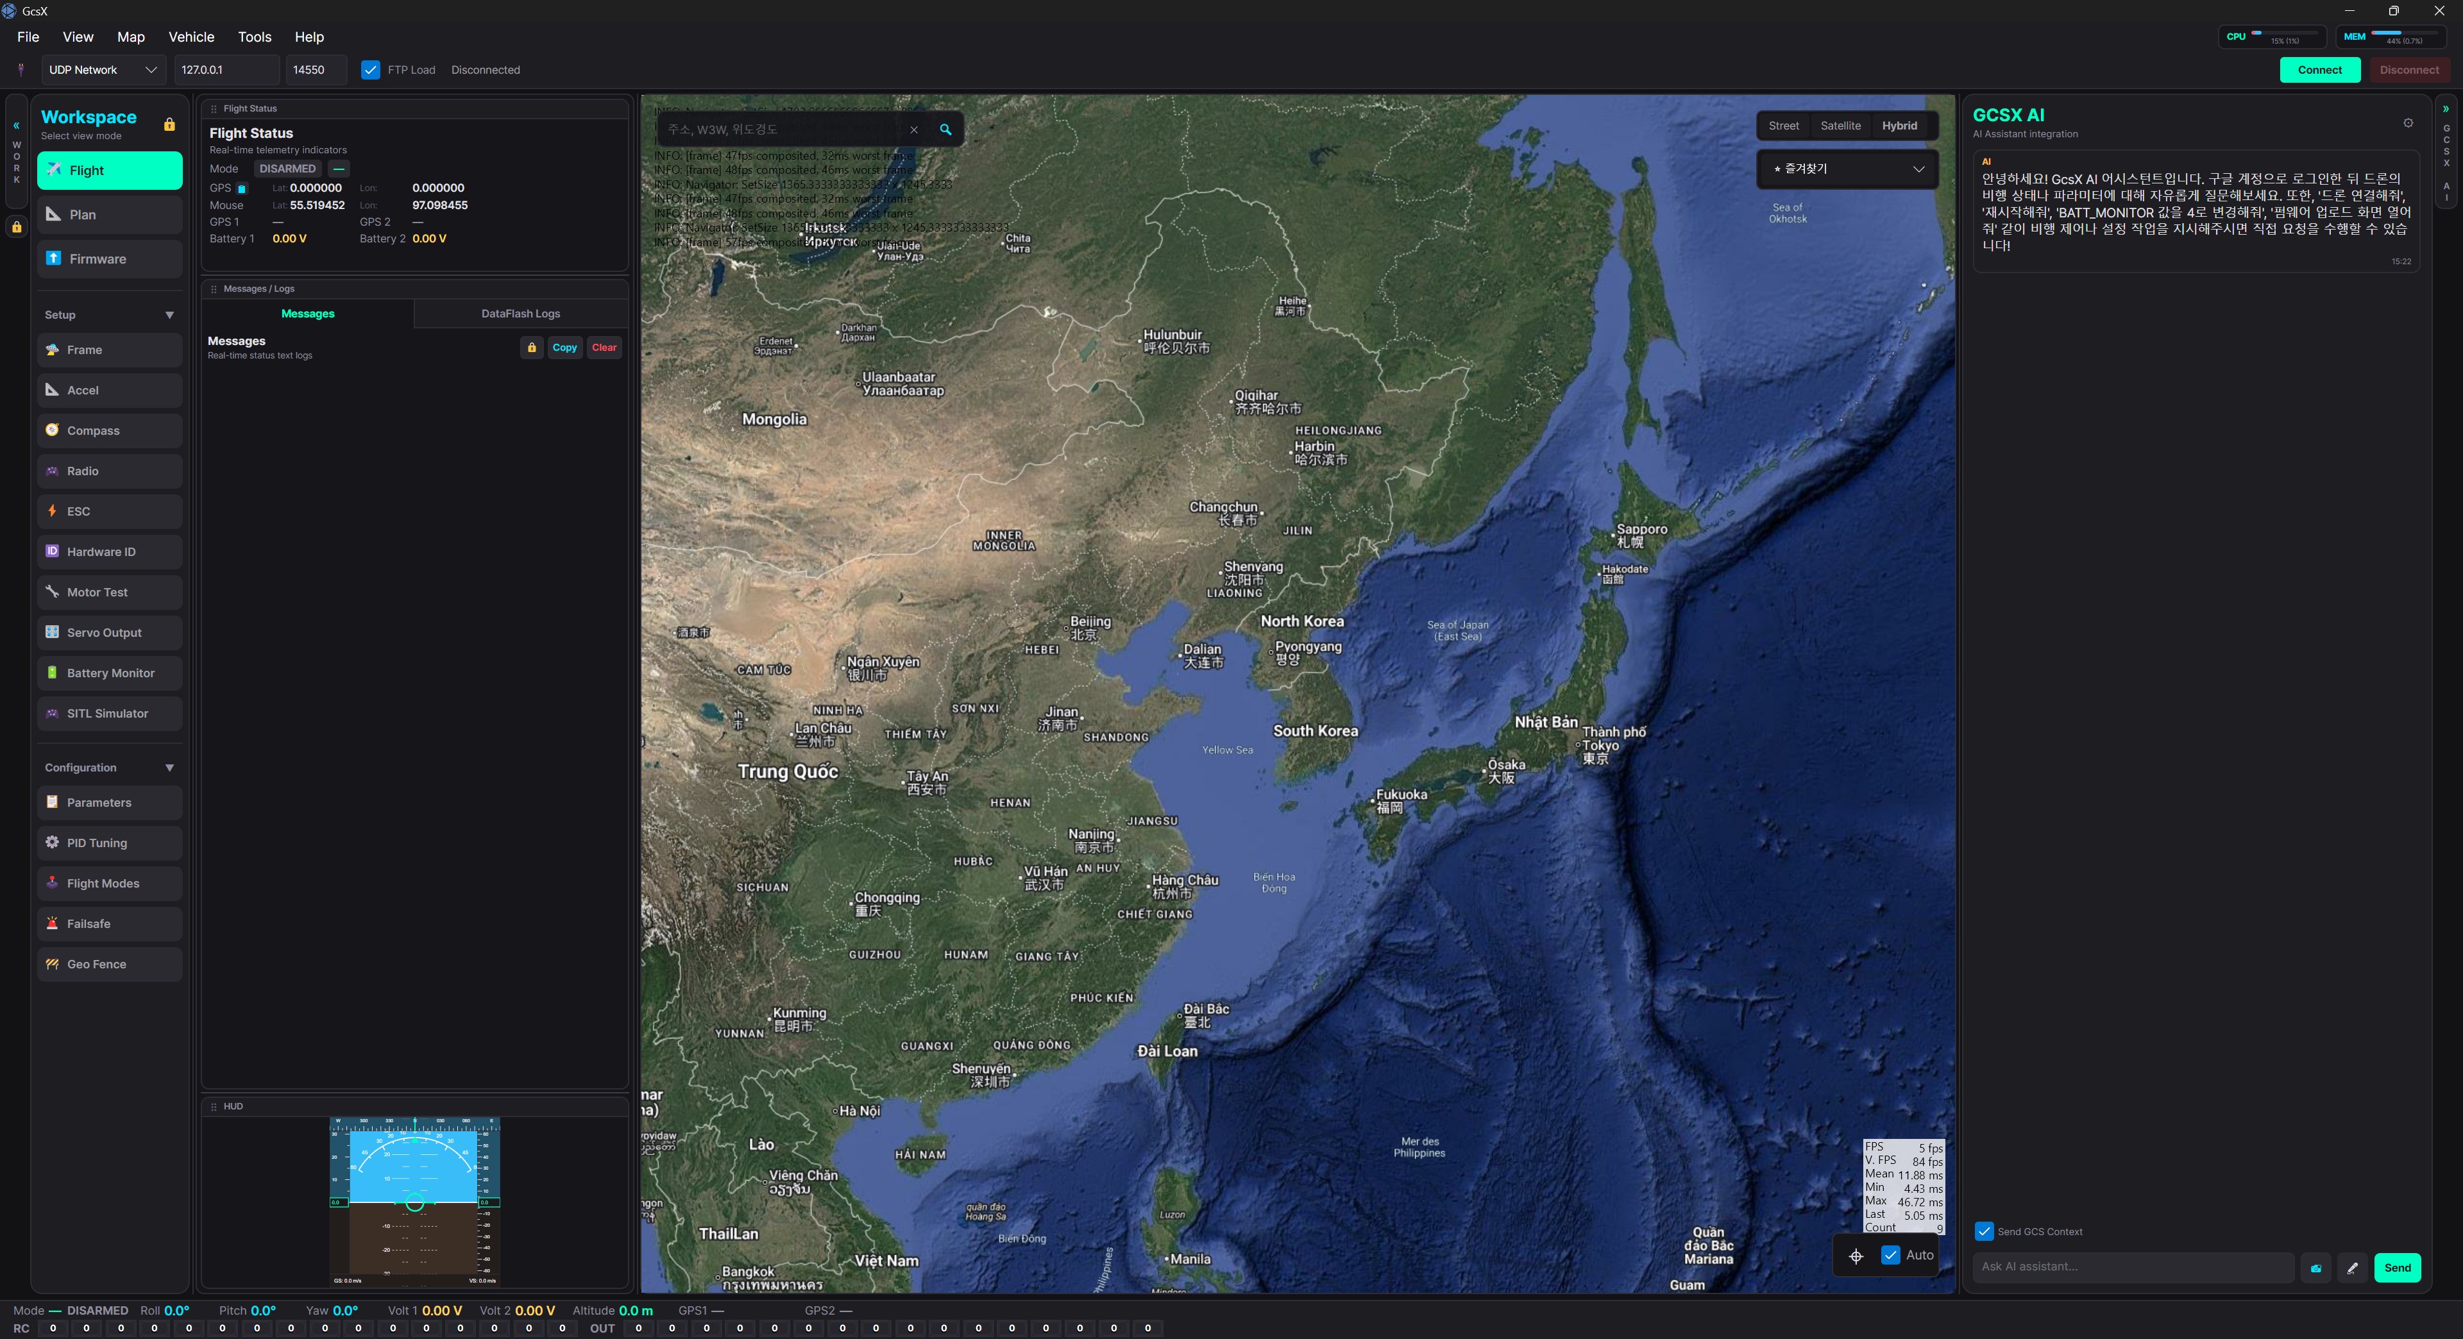
Task: Click the 14550 port field
Action: pos(316,70)
